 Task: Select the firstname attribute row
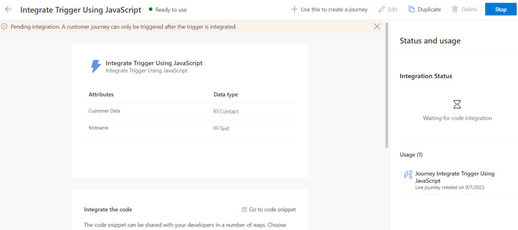[x=190, y=128]
